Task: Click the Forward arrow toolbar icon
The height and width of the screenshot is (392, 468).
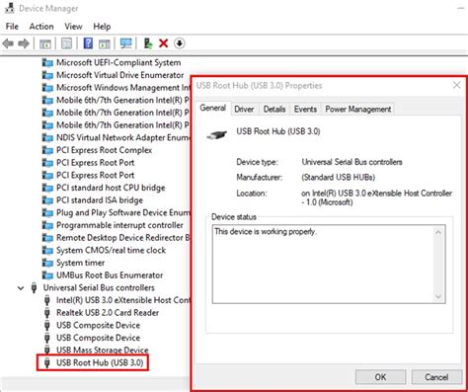Action: (x=24, y=43)
